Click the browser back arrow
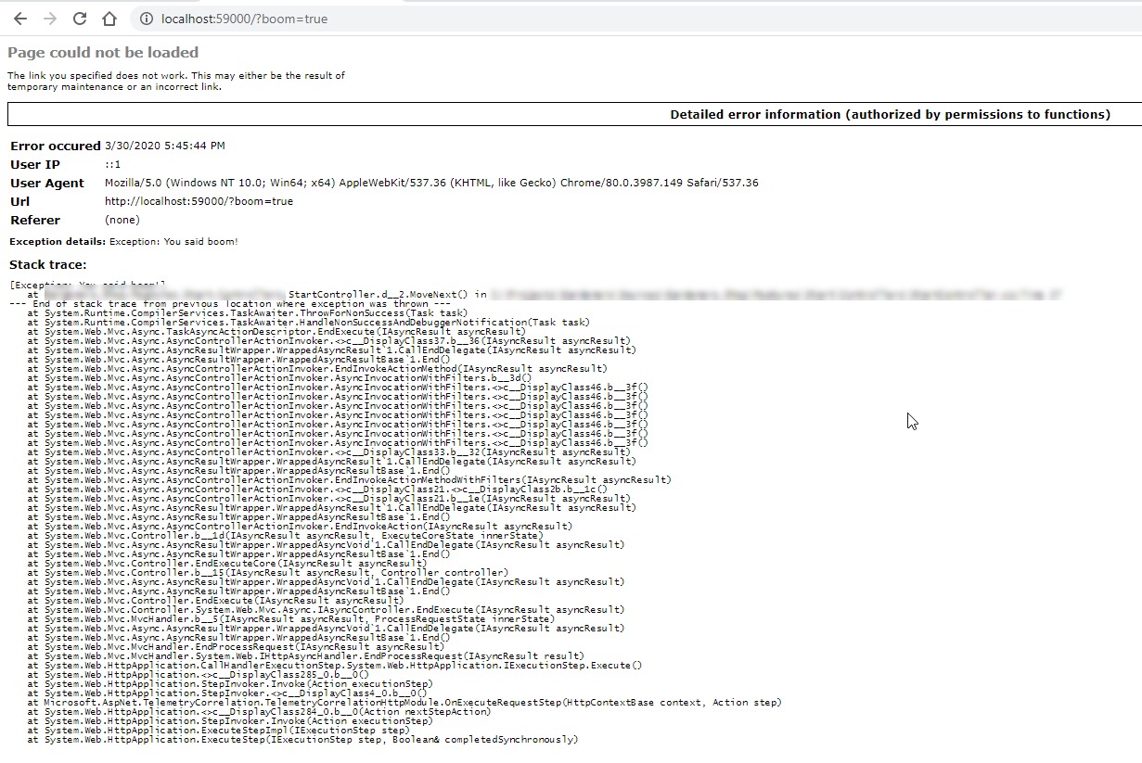Image resolution: width=1142 pixels, height=763 pixels. [x=19, y=19]
